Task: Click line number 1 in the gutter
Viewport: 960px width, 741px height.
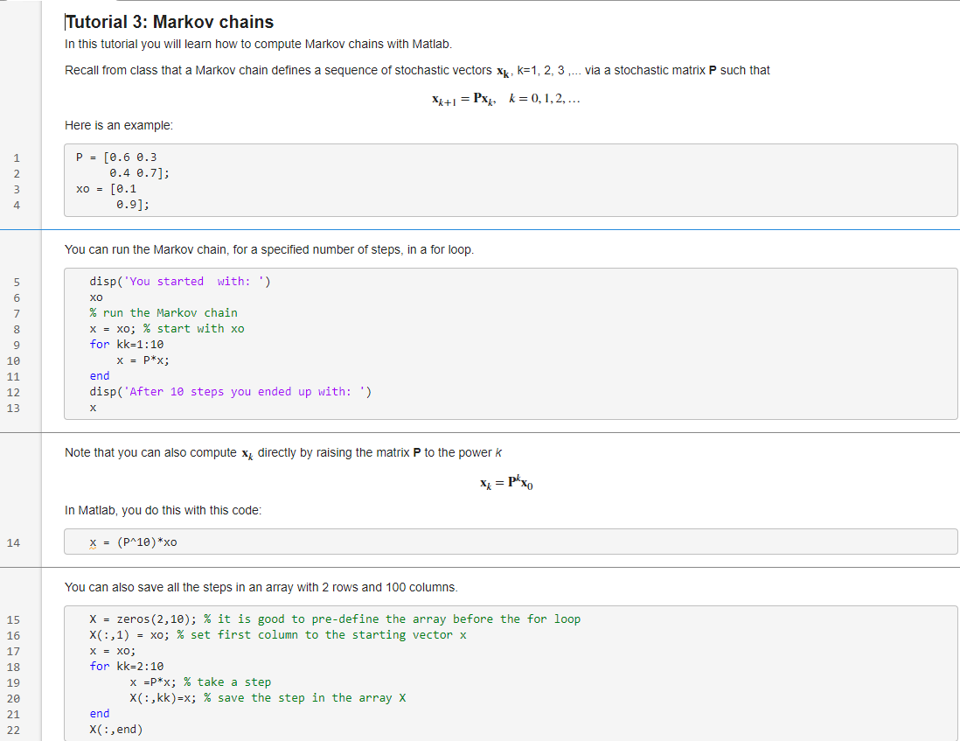Action: click(15, 157)
